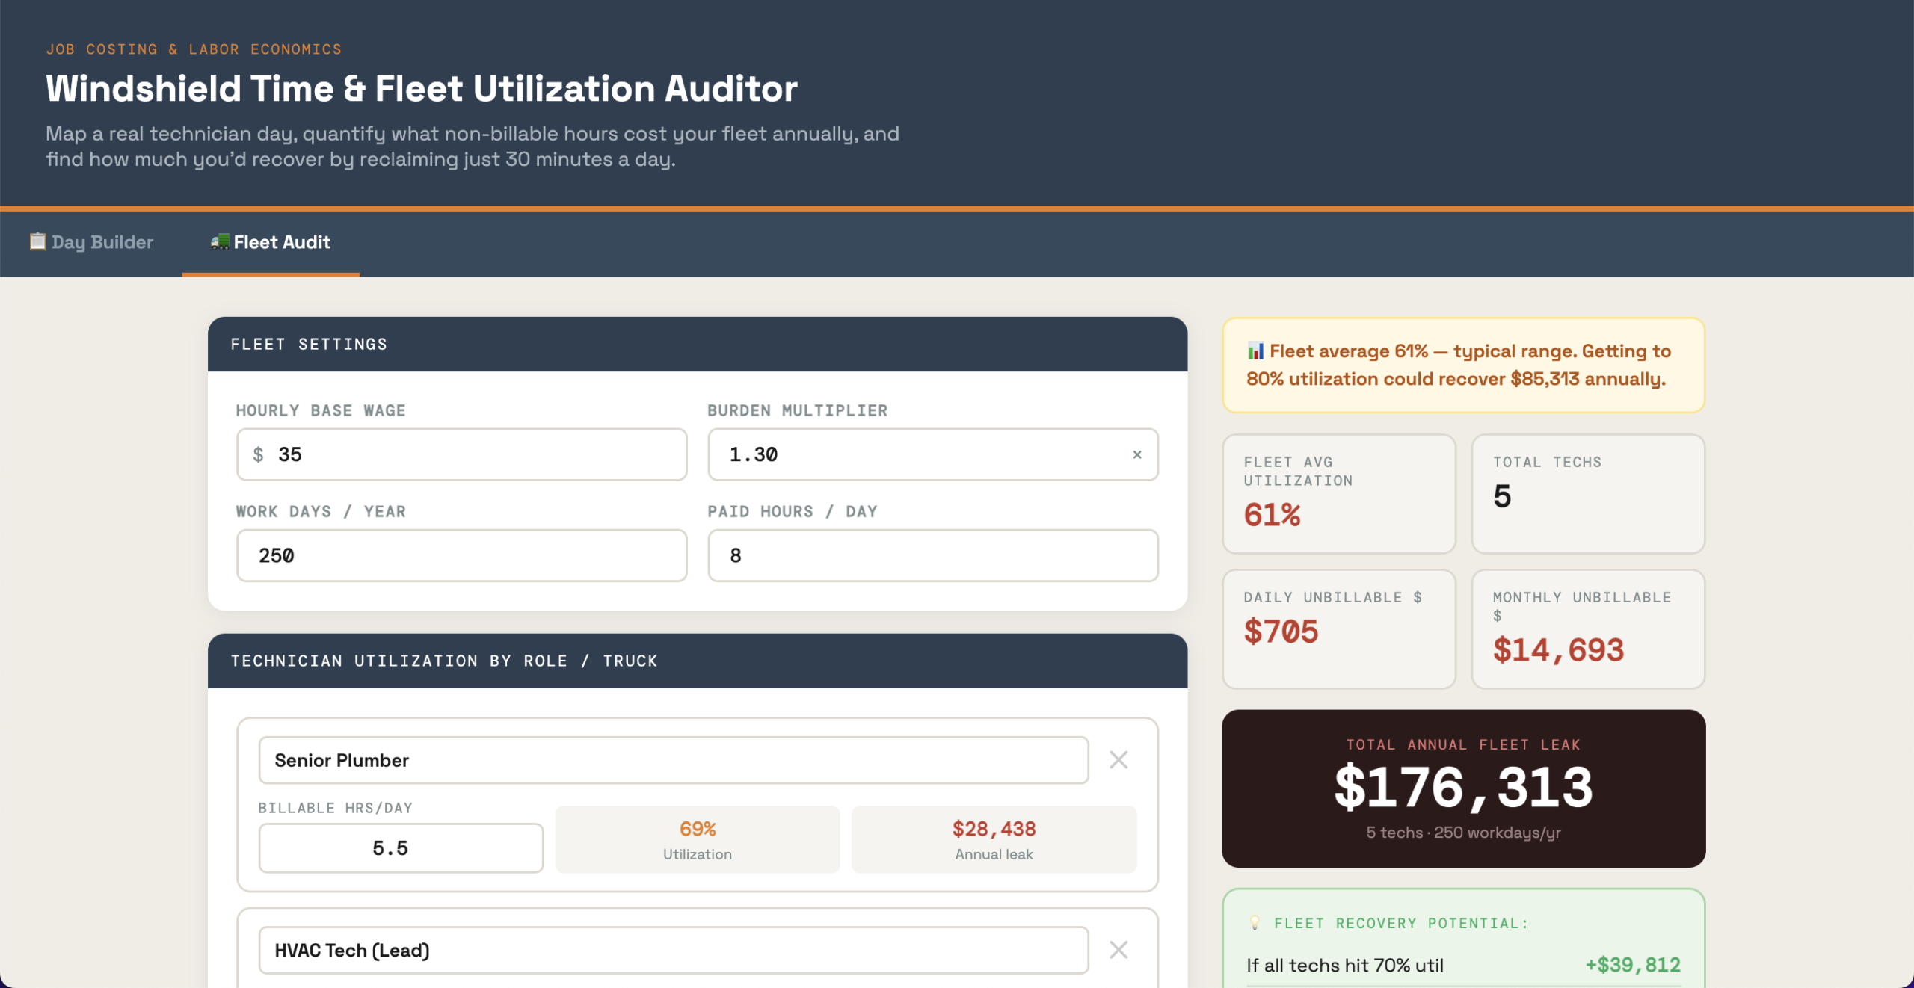Click the $176,313 total annual fleet leak
This screenshot has width=1914, height=988.
click(x=1463, y=787)
